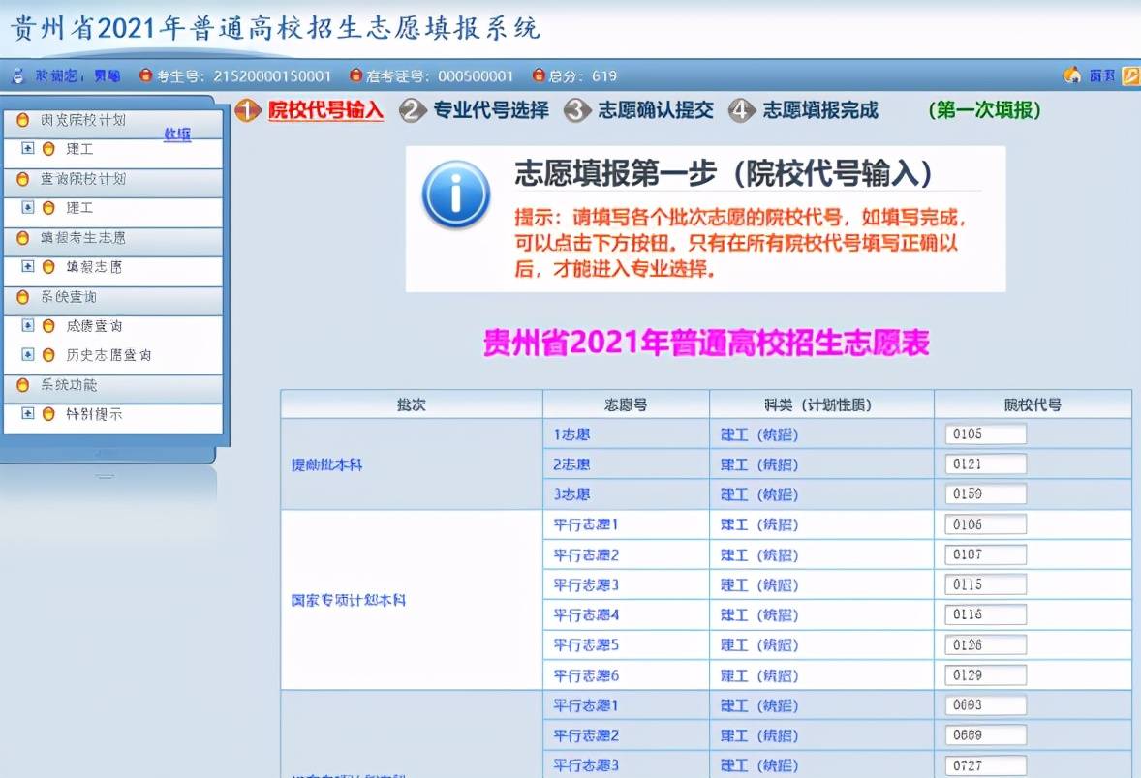Screen dimensions: 1141x778
Task: Click the school code field containing 0105
Action: tap(985, 434)
